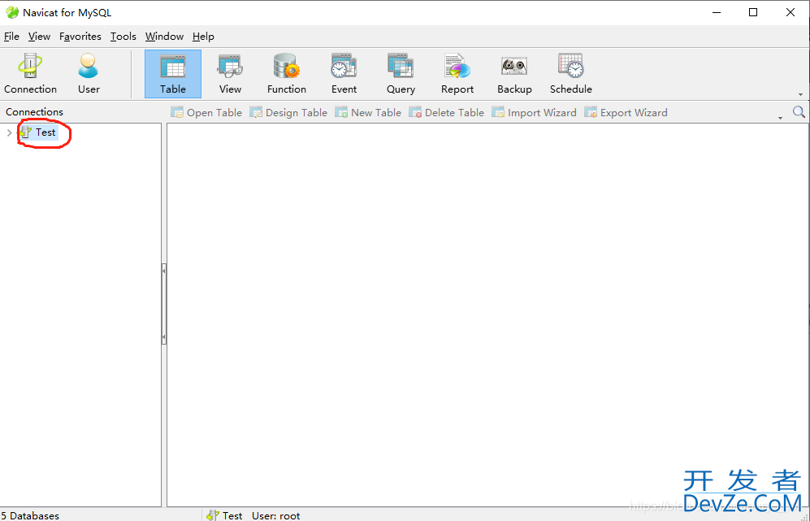Open the Help menu
This screenshot has width=810, height=521.
pos(203,37)
